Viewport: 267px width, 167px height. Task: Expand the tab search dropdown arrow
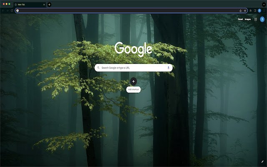point(264,5)
